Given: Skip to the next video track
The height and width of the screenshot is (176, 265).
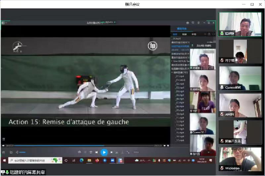Looking at the screenshot, I should point(112,152).
